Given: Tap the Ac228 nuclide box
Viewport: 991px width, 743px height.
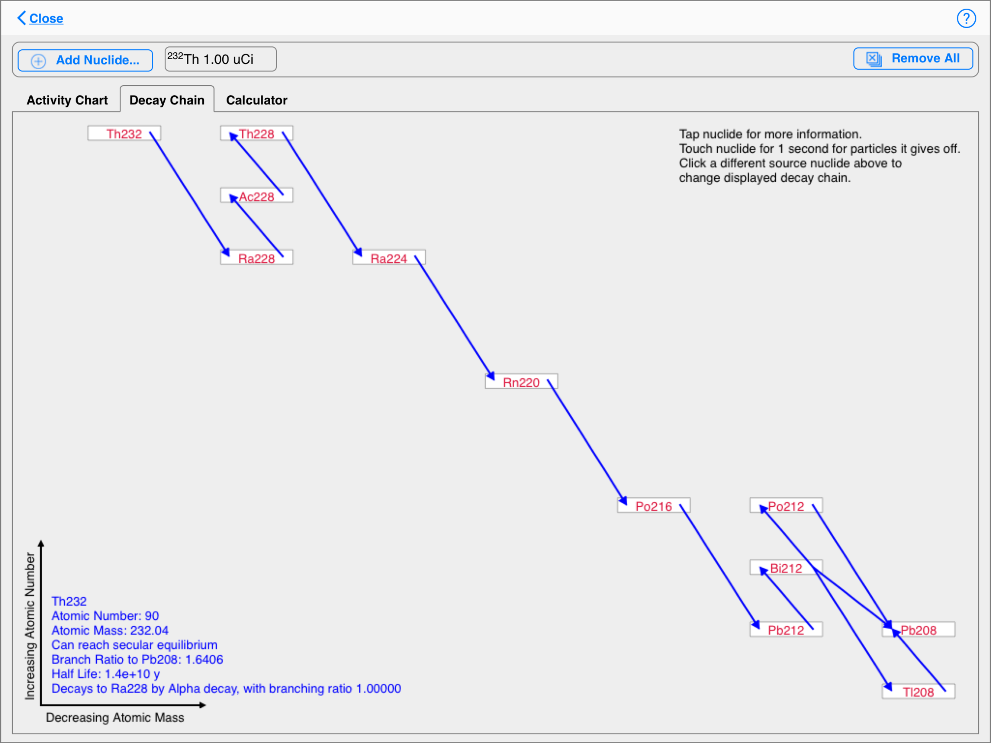Looking at the screenshot, I should (256, 196).
